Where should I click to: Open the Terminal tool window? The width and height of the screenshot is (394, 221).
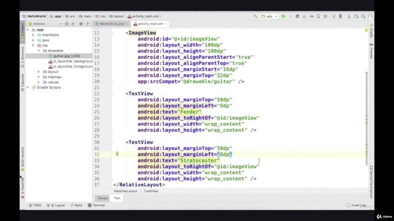pos(96,206)
